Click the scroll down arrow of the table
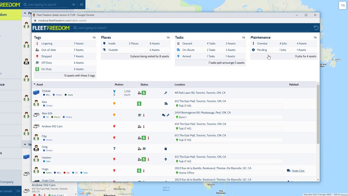Screen dimensions: 348x196 tap(318, 180)
